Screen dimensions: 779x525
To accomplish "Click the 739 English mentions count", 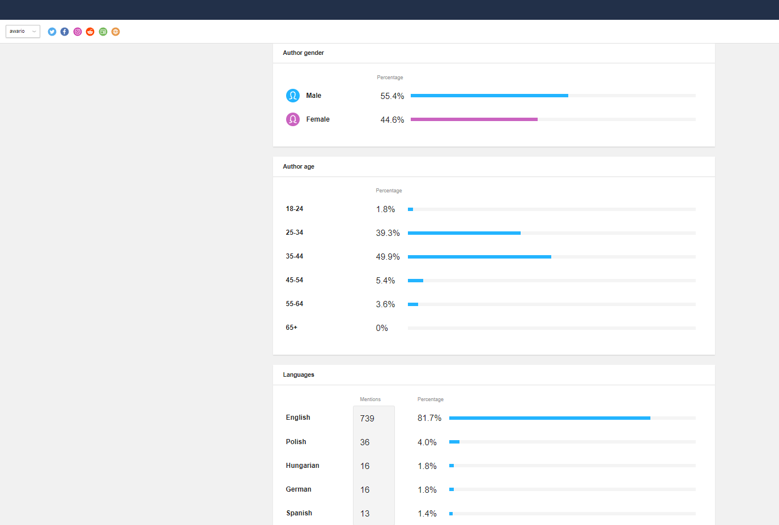I will point(367,419).
